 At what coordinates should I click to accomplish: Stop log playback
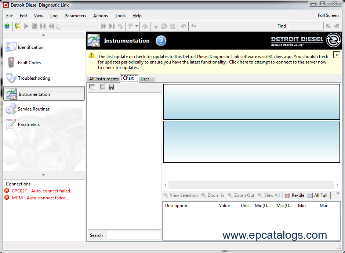[34, 26]
